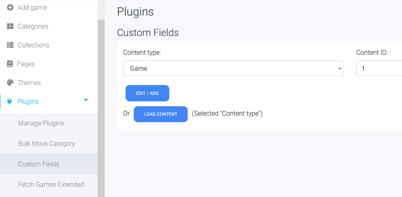Image resolution: width=402 pixels, height=197 pixels.
Task: Click the Pages book icon
Action: (x=10, y=64)
